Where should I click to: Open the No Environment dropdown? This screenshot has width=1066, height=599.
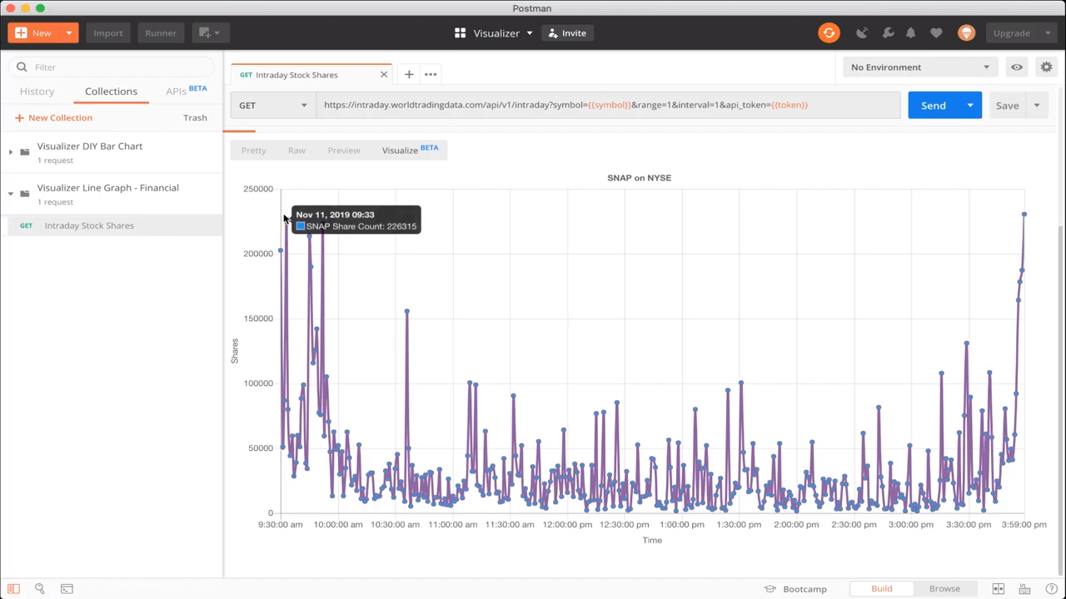[x=920, y=67]
